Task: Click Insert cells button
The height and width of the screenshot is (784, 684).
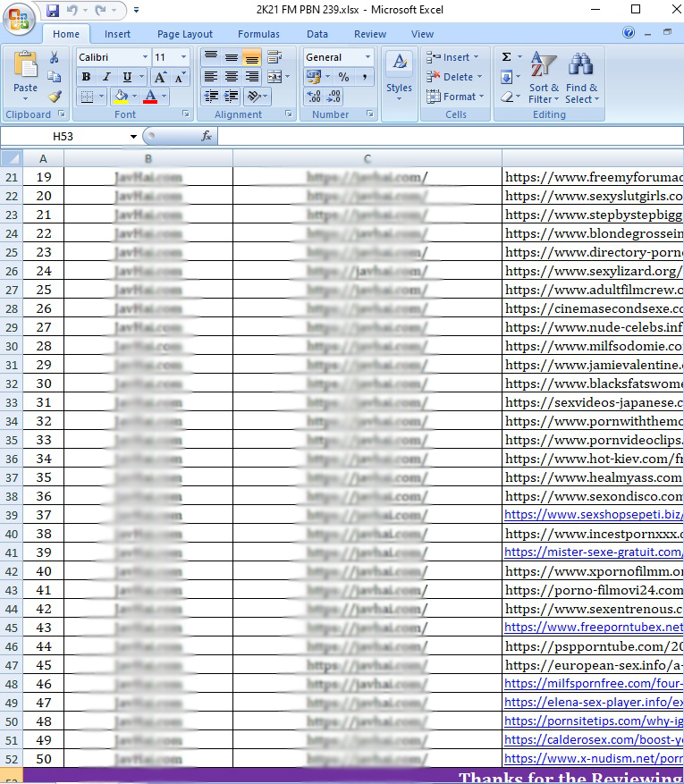Action: (x=452, y=57)
